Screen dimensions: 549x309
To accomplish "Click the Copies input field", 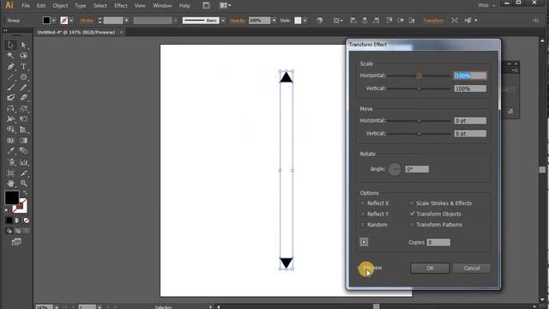I will coord(438,242).
